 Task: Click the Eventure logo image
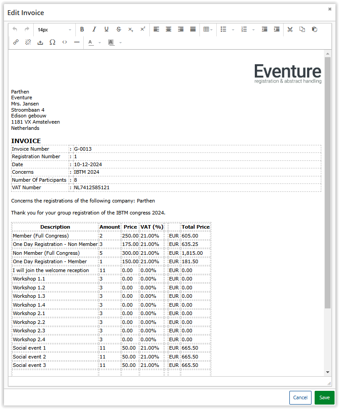pos(288,74)
